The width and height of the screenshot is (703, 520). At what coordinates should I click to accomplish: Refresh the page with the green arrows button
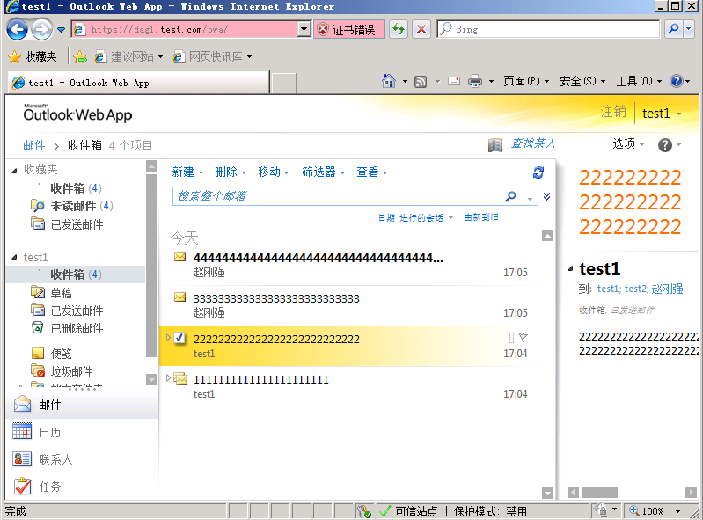coord(399,30)
